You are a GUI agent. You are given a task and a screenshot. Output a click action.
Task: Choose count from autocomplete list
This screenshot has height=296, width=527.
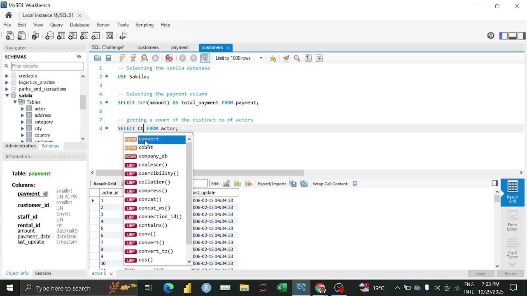click(x=155, y=148)
